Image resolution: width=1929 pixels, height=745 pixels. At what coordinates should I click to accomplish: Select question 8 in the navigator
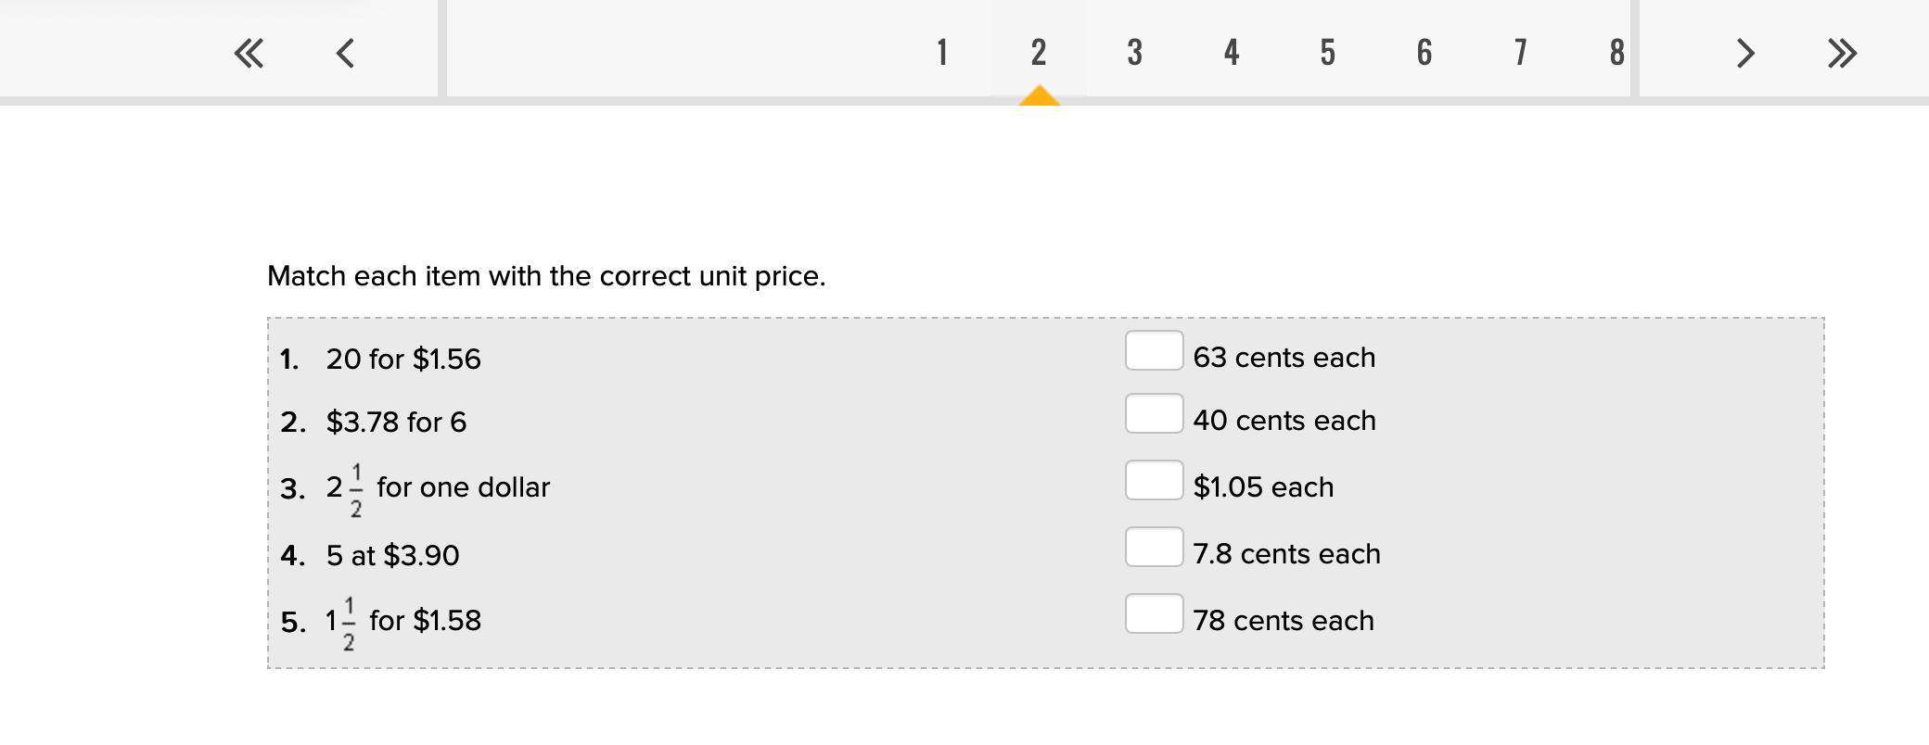[x=1616, y=53]
